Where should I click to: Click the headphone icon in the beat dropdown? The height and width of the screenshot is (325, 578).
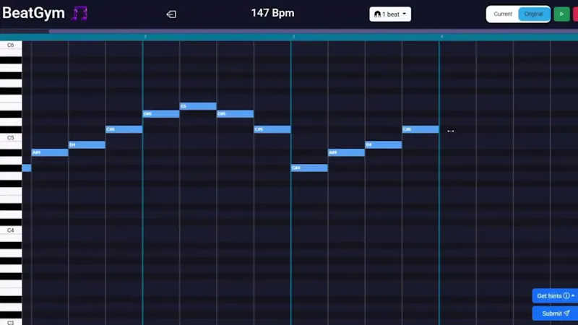pyautogui.click(x=377, y=14)
